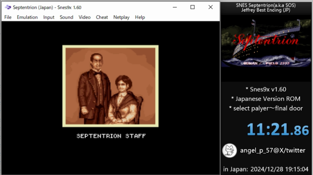The height and width of the screenshot is (175, 313).
Task: Minimize the Snes9x window
Action: [x=175, y=7]
